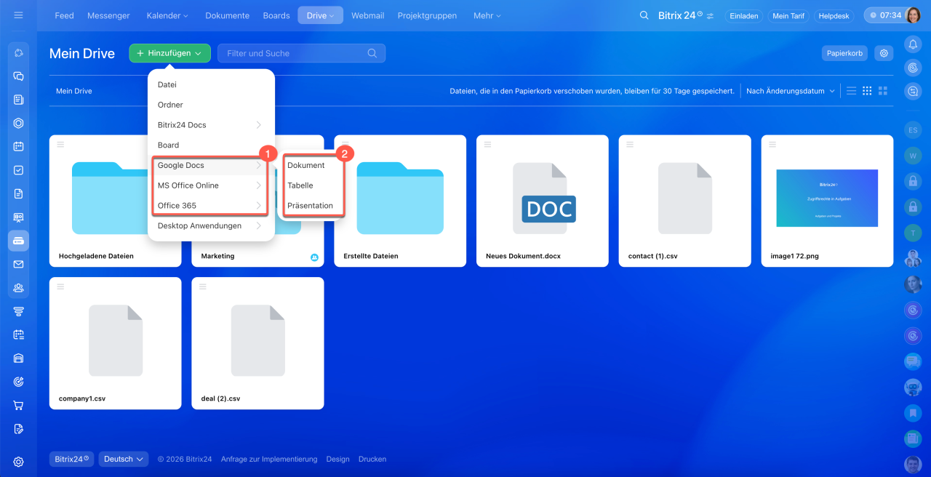This screenshot has height=477, width=931.
Task: Open Nach Änderungsdatum sort dropdown
Action: pos(791,91)
